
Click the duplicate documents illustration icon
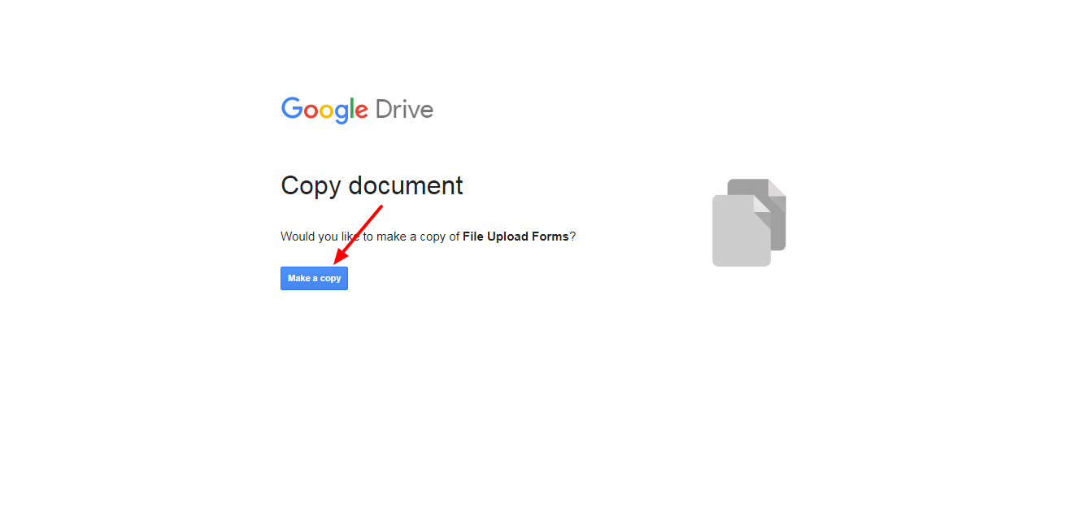tap(749, 223)
